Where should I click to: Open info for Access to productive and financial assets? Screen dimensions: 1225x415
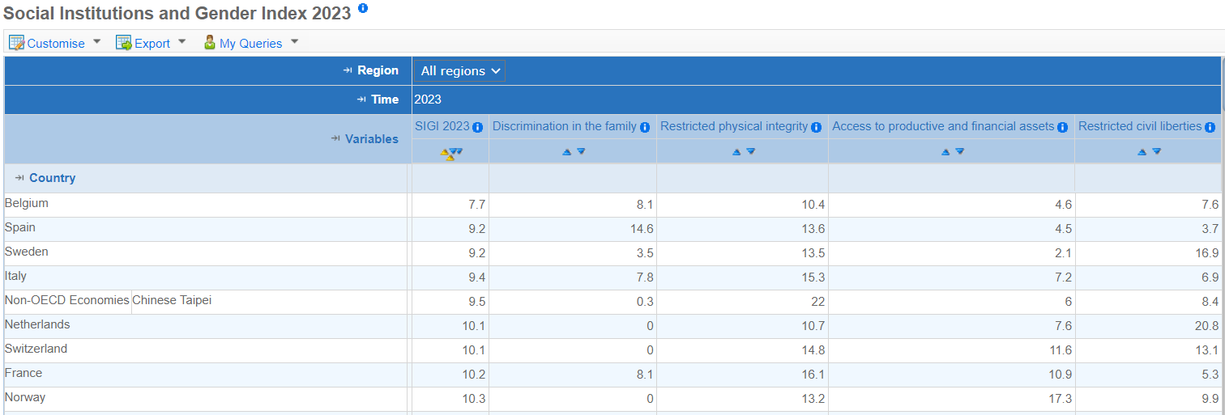click(1063, 127)
